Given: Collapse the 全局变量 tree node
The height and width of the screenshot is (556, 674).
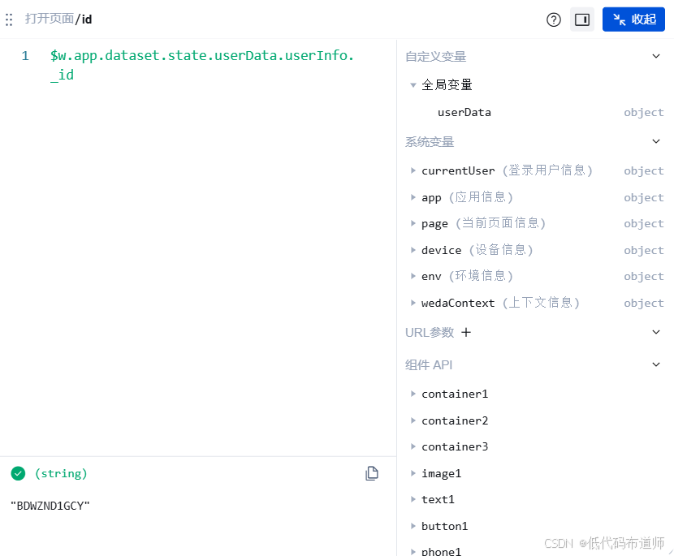Looking at the screenshot, I should tap(413, 85).
